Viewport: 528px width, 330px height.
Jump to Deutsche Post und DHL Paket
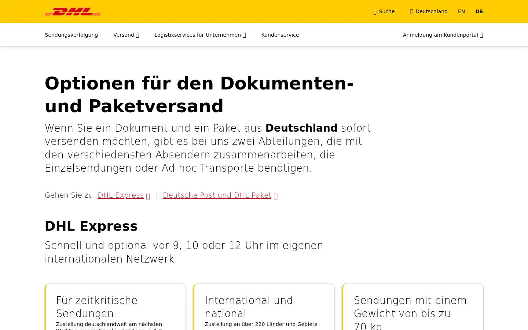point(217,195)
